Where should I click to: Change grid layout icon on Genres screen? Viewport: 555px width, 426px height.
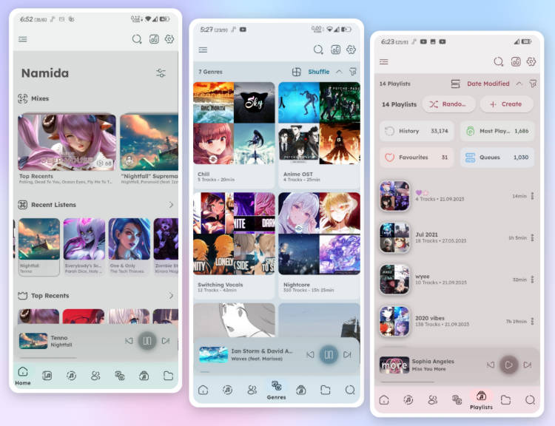pos(297,72)
